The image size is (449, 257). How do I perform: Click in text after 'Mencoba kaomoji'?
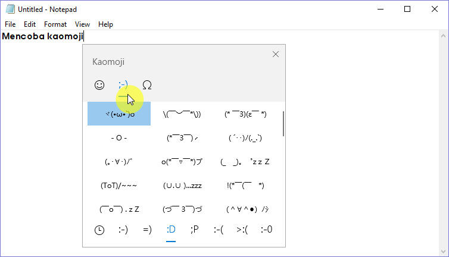pos(83,36)
